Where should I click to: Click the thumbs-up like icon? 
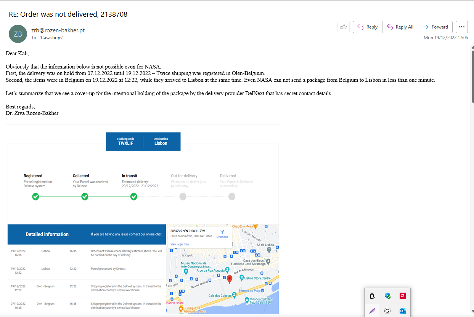[x=344, y=27]
